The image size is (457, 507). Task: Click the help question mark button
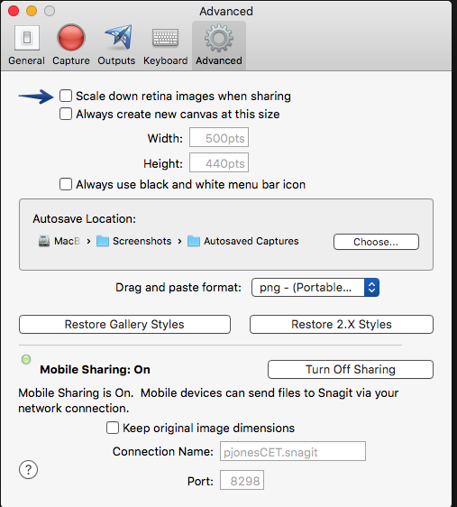(x=29, y=469)
